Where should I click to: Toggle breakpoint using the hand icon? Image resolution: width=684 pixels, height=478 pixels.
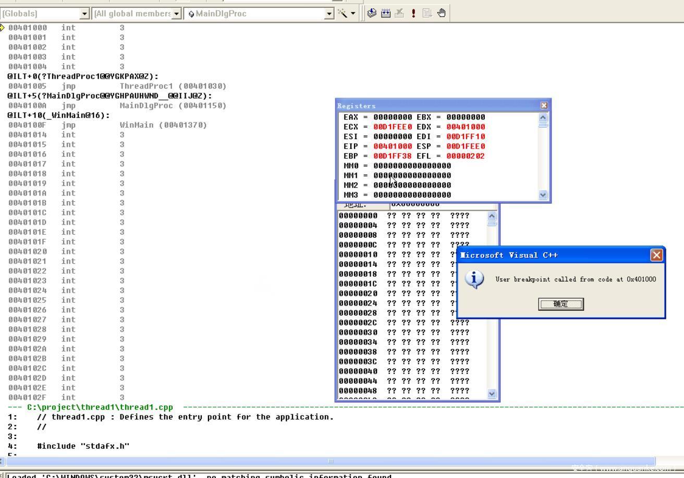point(441,13)
